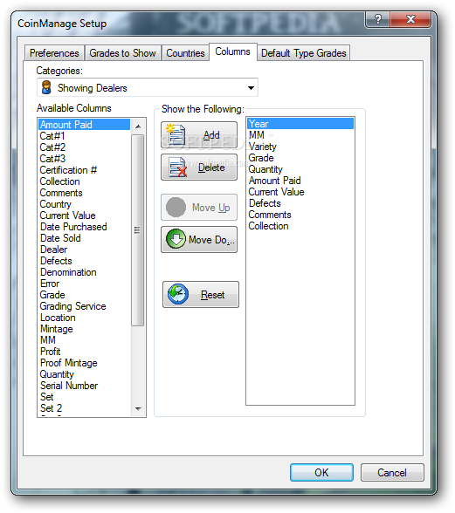Image resolution: width=455 pixels, height=513 pixels.
Task: Select Grade in Available Columns
Action: pyautogui.click(x=84, y=295)
